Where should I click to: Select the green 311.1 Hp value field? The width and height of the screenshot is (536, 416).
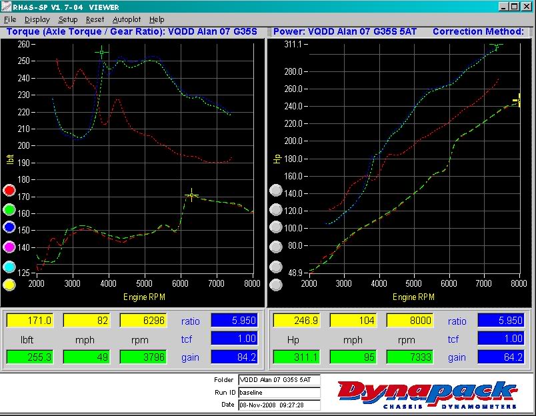pyautogui.click(x=297, y=357)
